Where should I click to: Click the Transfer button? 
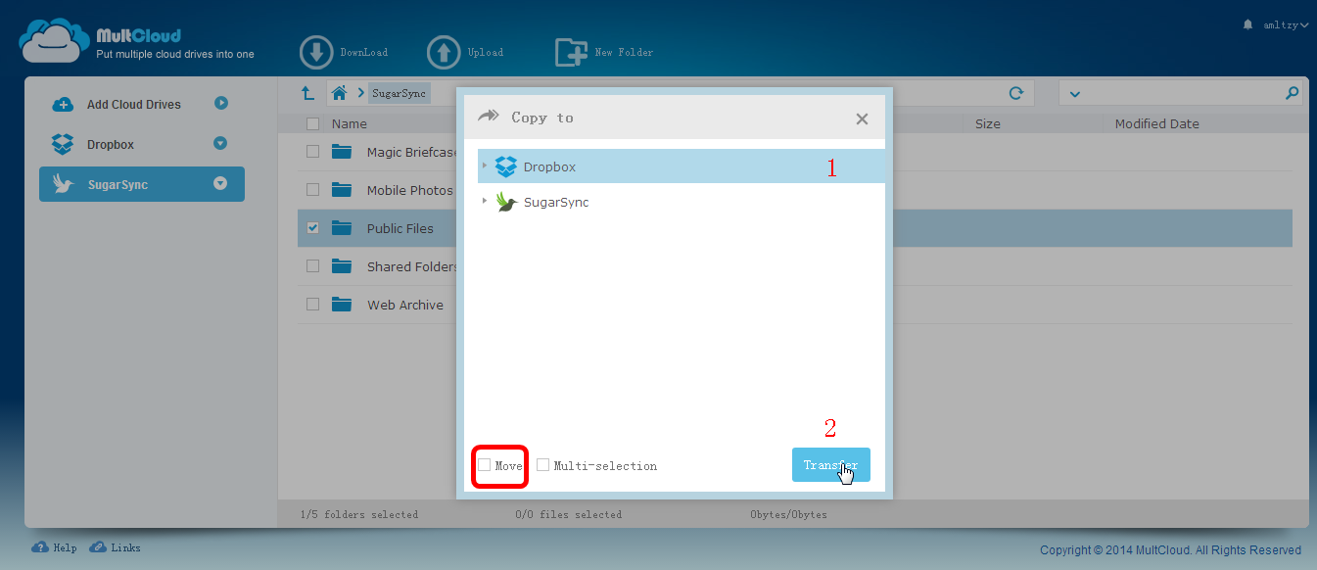click(830, 465)
